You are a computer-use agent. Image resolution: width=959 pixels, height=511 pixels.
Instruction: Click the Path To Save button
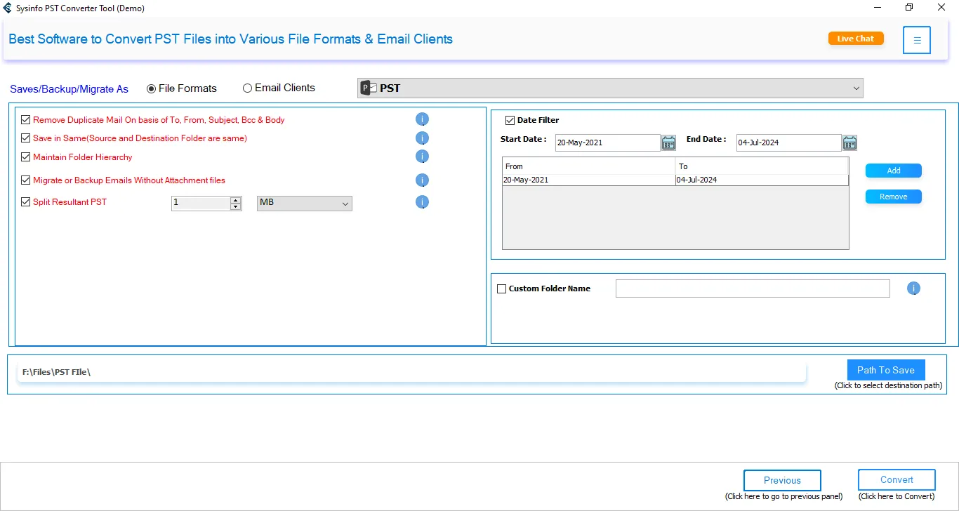885,370
